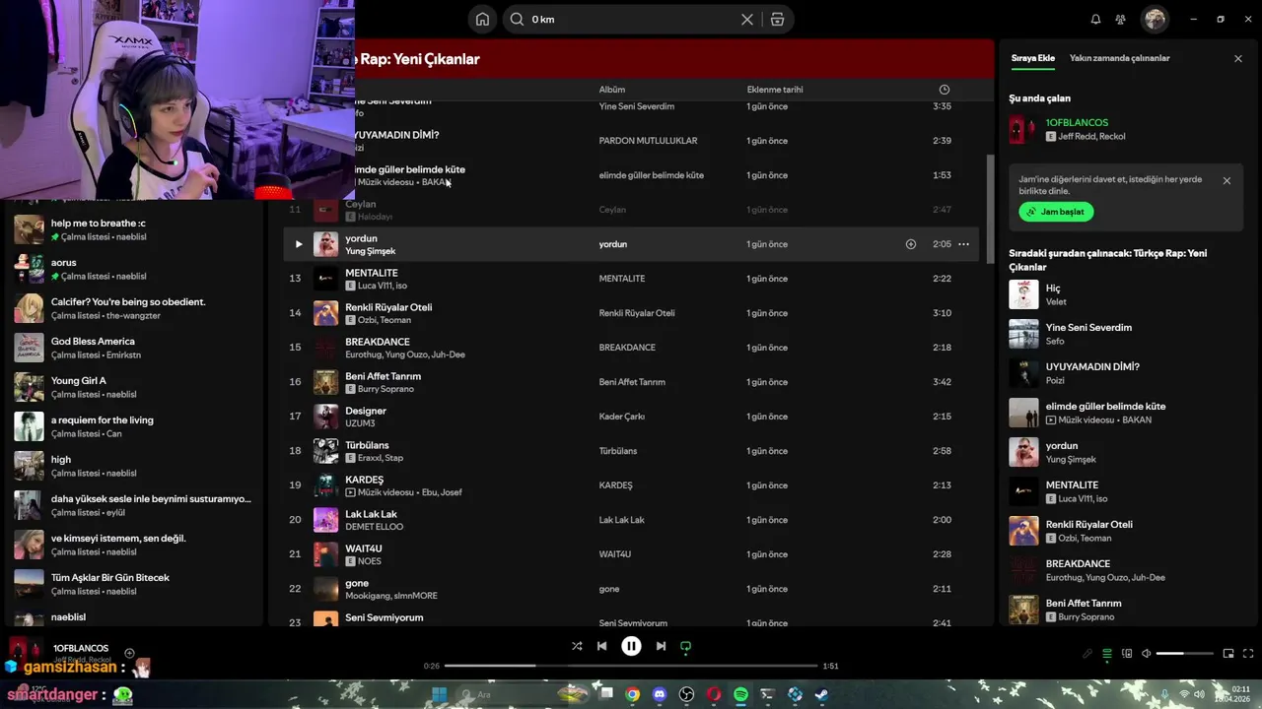
Task: Sort by duration clock icon header
Action: (945, 90)
